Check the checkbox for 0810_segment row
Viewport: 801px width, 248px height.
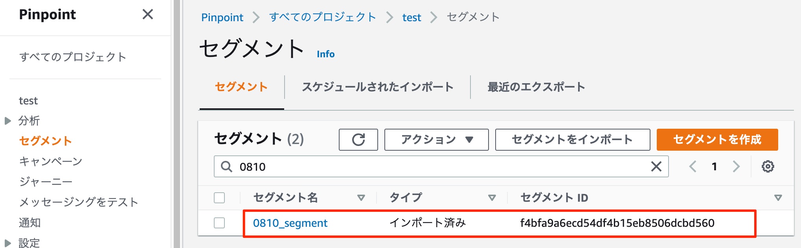pyautogui.click(x=219, y=222)
